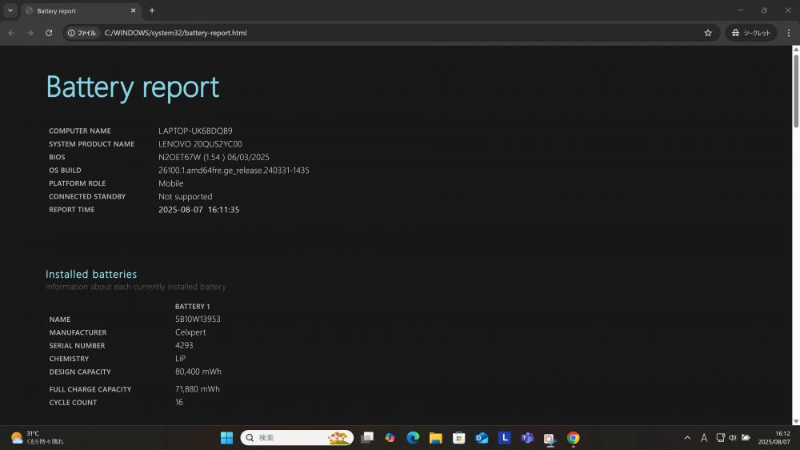This screenshot has height=450, width=800.
Task: Open volume control tray icon
Action: pyautogui.click(x=733, y=438)
